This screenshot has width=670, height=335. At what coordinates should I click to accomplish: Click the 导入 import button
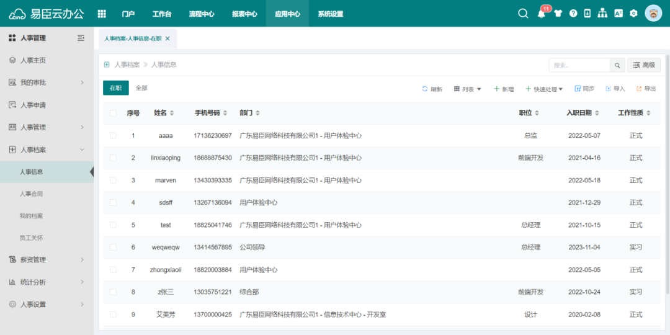click(x=615, y=89)
